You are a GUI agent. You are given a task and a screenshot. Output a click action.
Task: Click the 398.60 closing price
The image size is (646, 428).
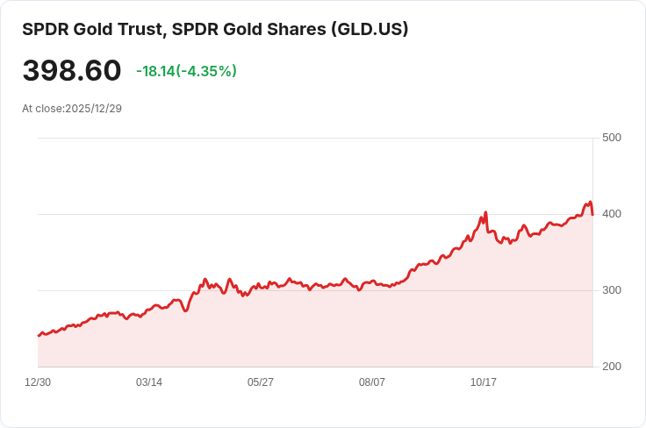72,71
